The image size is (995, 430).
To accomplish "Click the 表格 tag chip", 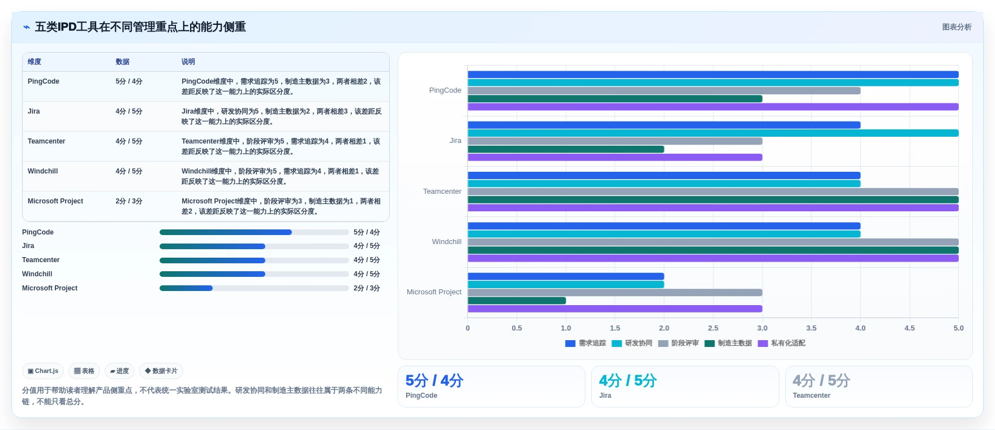I will click(84, 371).
